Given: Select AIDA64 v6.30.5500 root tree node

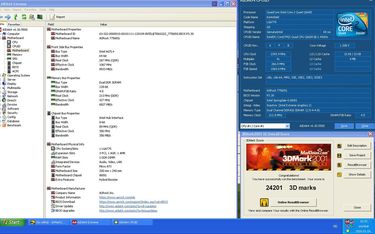Looking at the screenshot, I should coord(15,30).
